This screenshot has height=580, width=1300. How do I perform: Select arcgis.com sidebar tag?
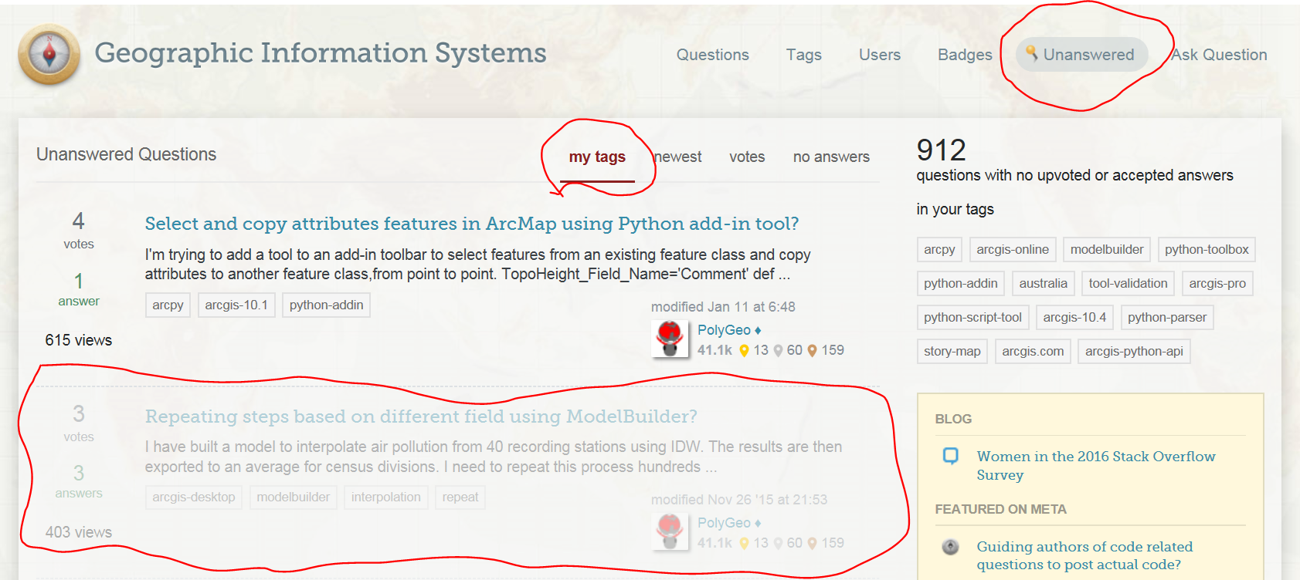1033,352
